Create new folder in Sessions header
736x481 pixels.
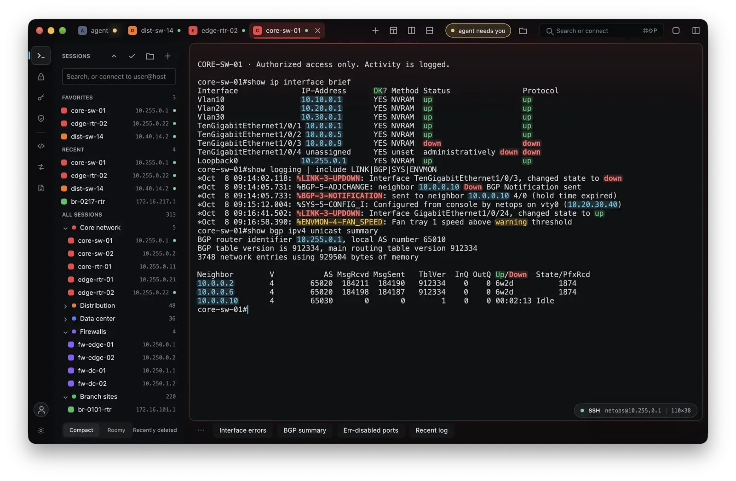point(150,56)
